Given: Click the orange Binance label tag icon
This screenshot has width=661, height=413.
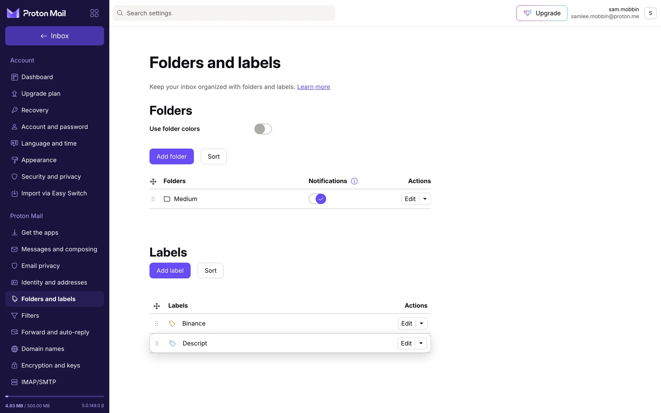Looking at the screenshot, I should [x=172, y=324].
